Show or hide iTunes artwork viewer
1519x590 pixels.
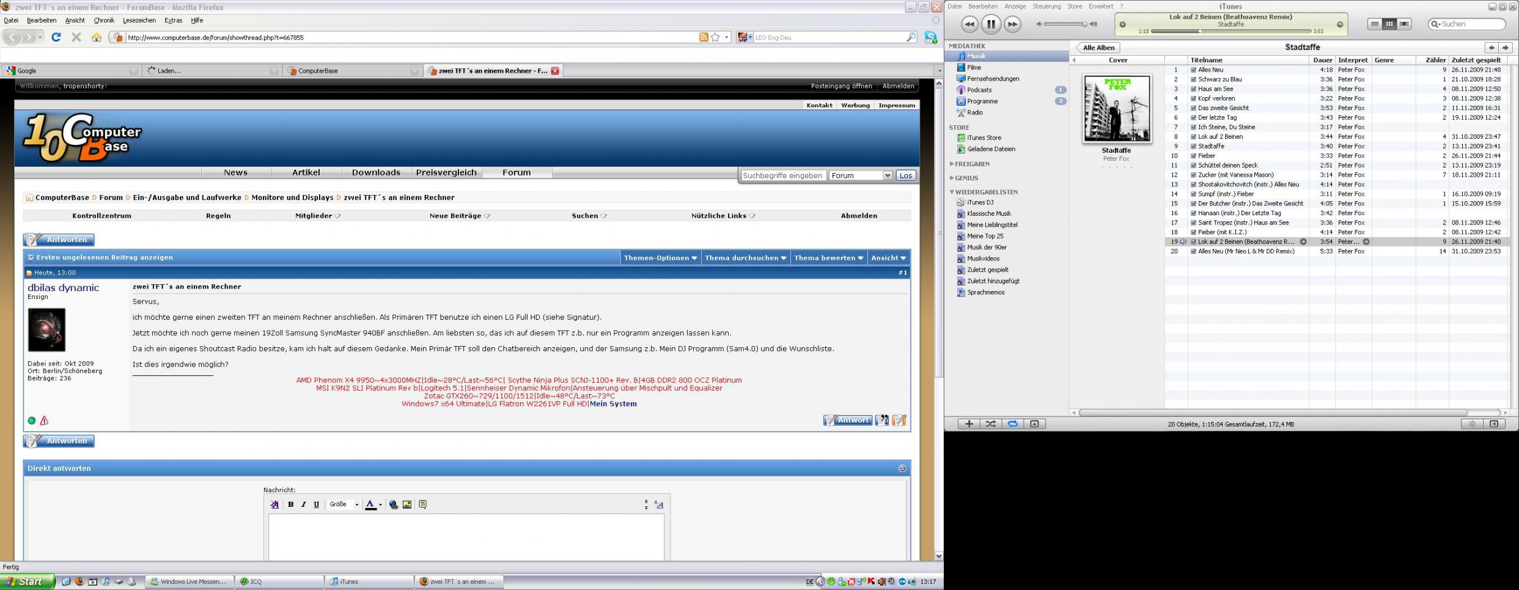1034,424
